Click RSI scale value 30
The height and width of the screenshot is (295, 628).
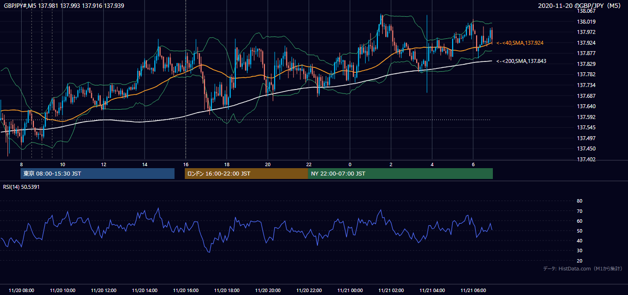coord(579,251)
